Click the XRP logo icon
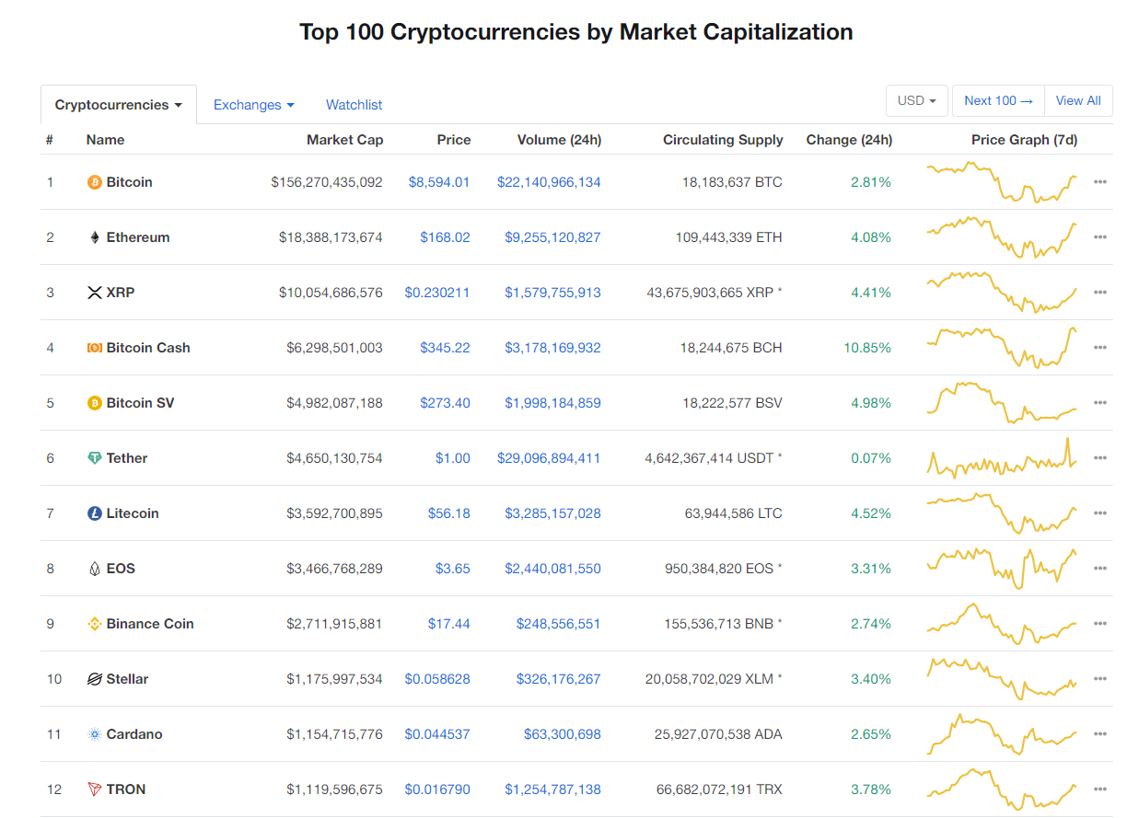Viewport: 1139px width, 818px height. point(94,293)
